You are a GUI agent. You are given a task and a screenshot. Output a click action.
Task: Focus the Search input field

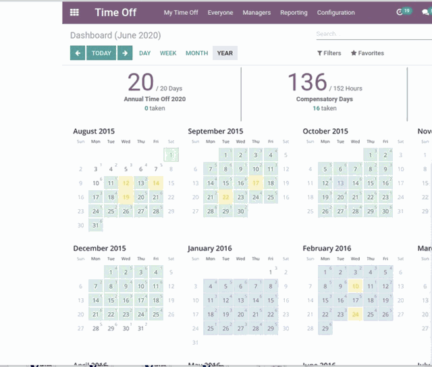coord(371,34)
